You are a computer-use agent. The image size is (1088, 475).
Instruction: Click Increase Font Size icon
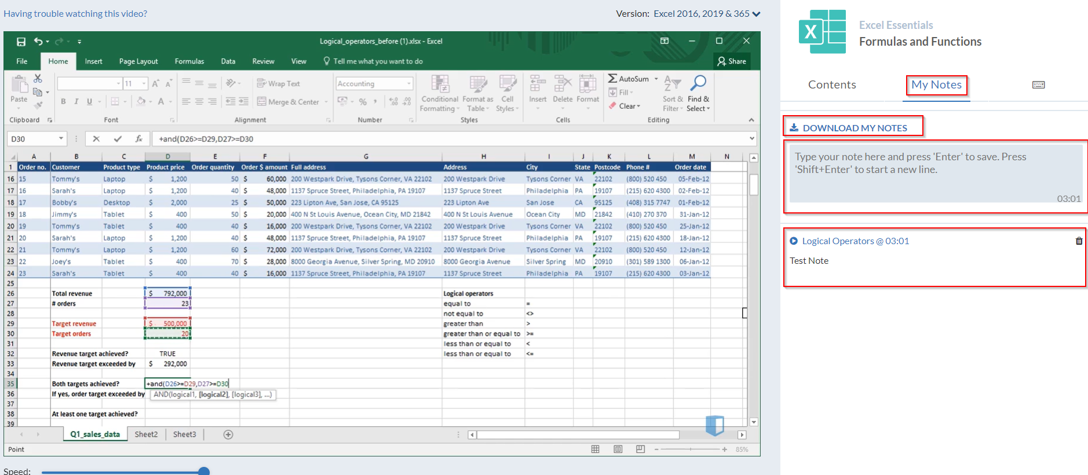pyautogui.click(x=156, y=84)
